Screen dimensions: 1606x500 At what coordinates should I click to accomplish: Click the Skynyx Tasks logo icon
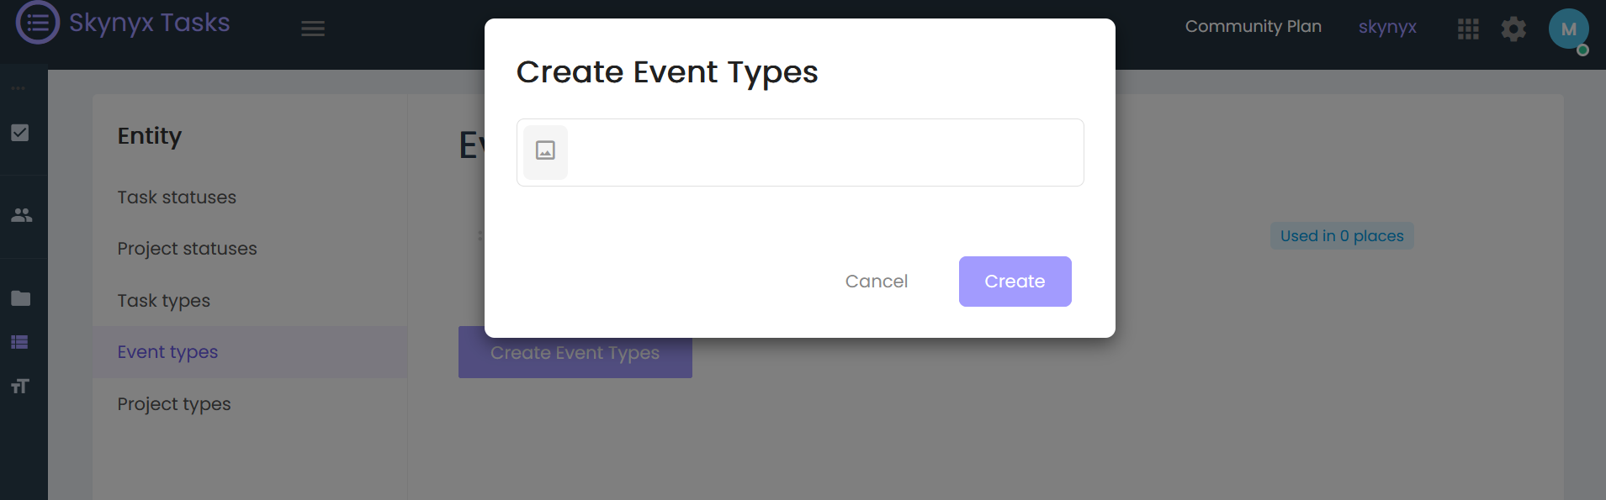coord(38,22)
